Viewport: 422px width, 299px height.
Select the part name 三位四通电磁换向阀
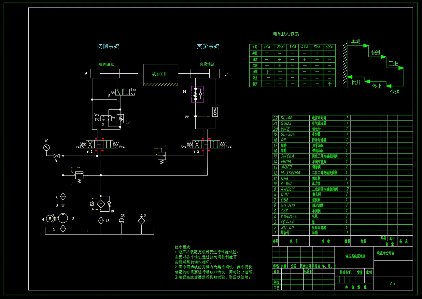[x=325, y=189]
